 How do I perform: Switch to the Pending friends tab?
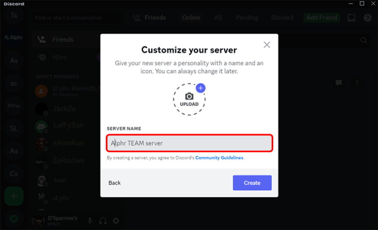pos(247,18)
